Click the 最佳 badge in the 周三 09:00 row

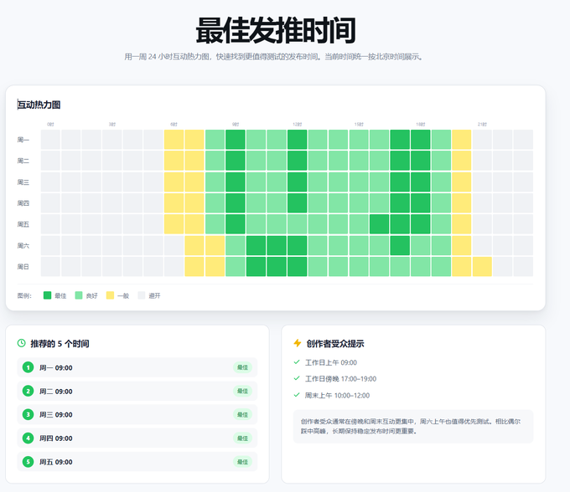(242, 414)
